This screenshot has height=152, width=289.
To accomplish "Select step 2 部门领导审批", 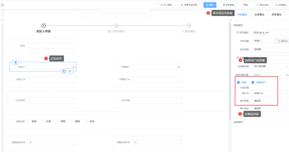I will coord(116,28).
